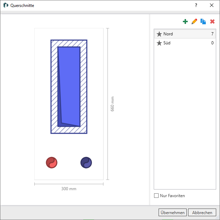Click the red supply pipe symbol
Image resolution: width=220 pixels, height=220 pixels.
pos(52,162)
